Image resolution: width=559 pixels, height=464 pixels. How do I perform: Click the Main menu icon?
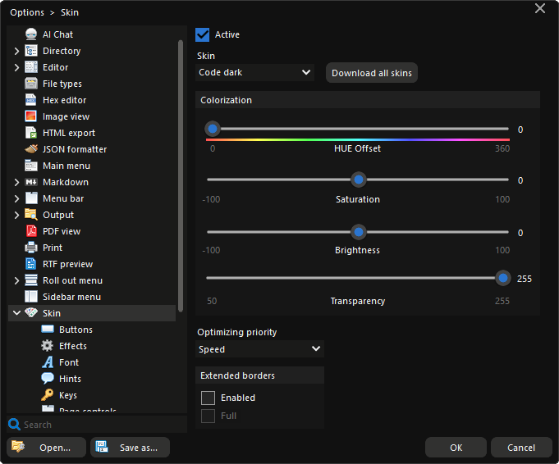point(31,166)
